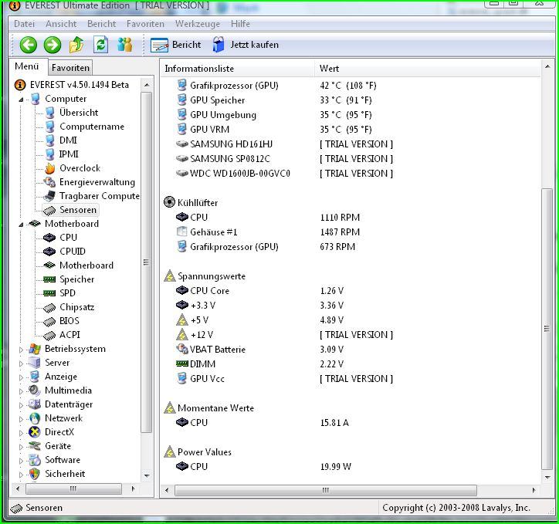Collapse the Computer tree node
Image resolution: width=559 pixels, height=524 pixels.
pyautogui.click(x=21, y=100)
